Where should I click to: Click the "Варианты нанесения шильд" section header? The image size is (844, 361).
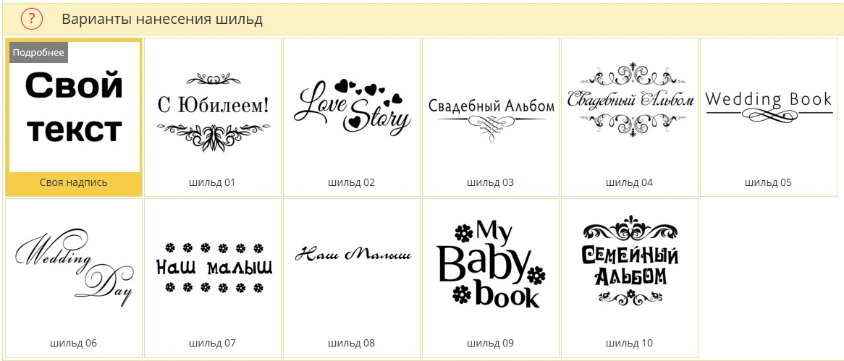coord(162,20)
